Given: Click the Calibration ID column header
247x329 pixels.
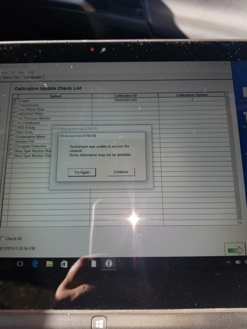Looking at the screenshot, I should [x=125, y=96].
